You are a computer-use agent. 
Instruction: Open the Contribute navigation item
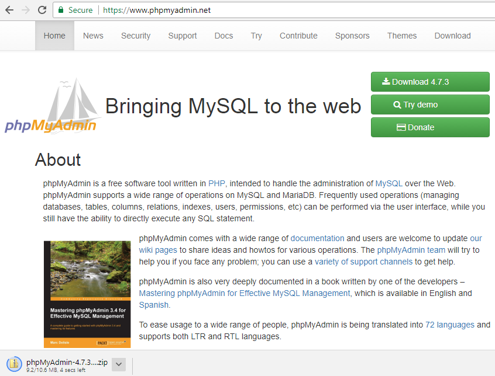tap(298, 36)
